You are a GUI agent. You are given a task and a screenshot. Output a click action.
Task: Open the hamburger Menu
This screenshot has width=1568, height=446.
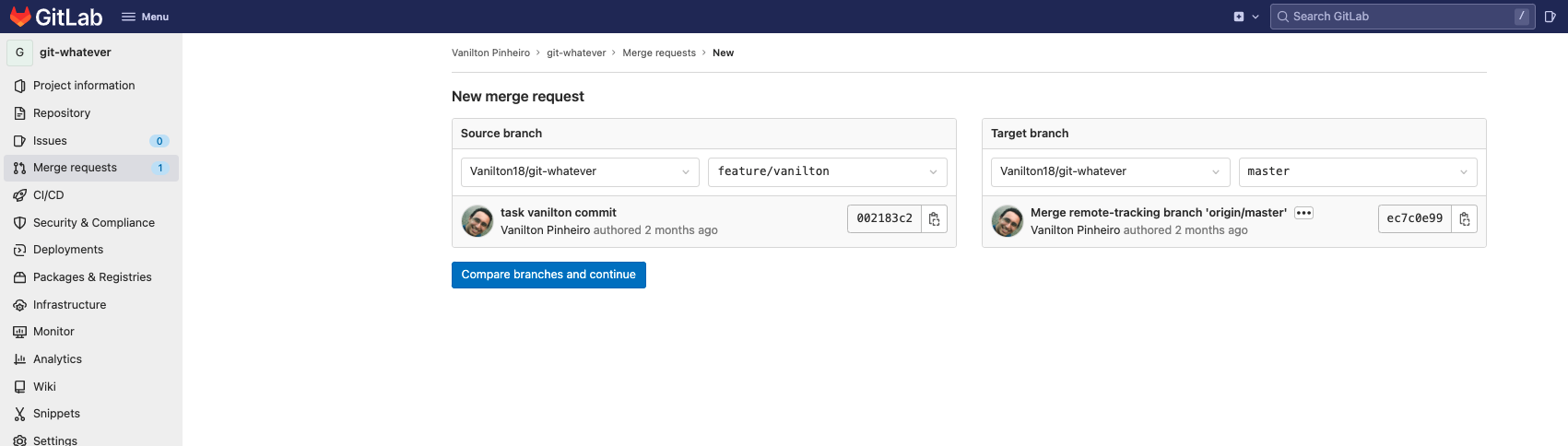[145, 17]
